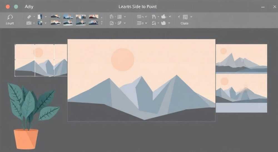Choose the first style in the gallery's lower row
Viewport: 278px width, 152px height.
tap(56, 23)
